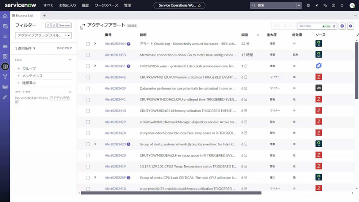Open the お気に入り menu
Viewport: 359px width, 202px height.
click(68, 5)
